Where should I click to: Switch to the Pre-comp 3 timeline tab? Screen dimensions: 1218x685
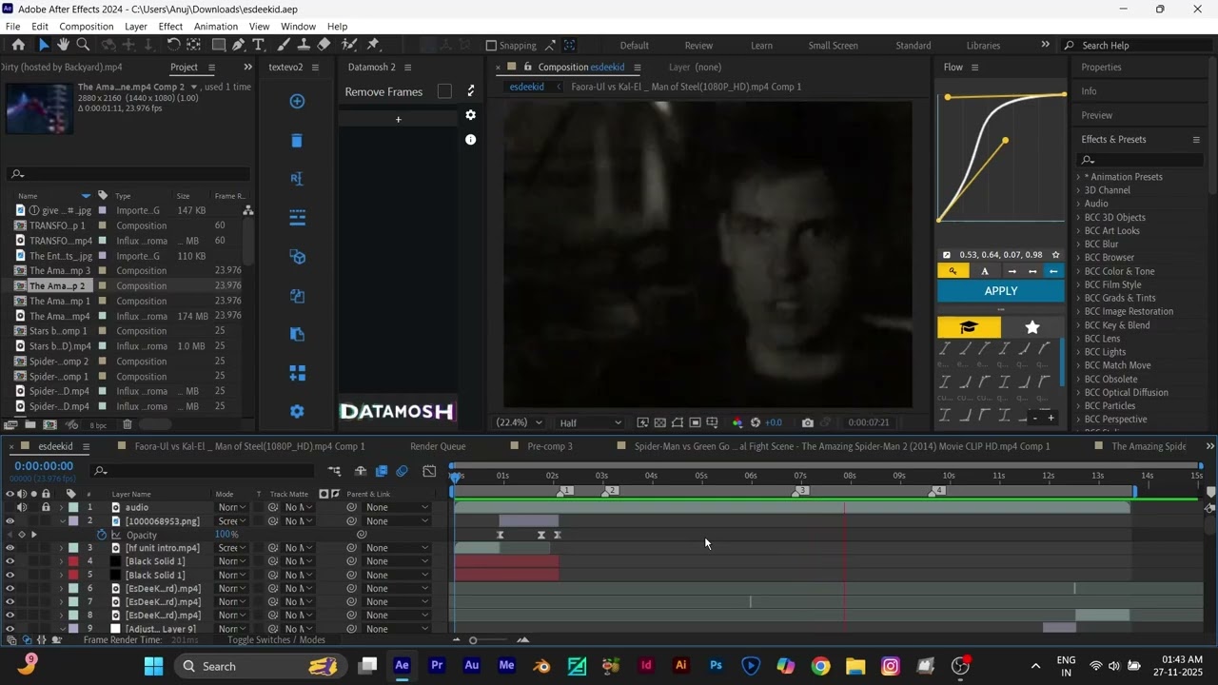[x=550, y=446]
